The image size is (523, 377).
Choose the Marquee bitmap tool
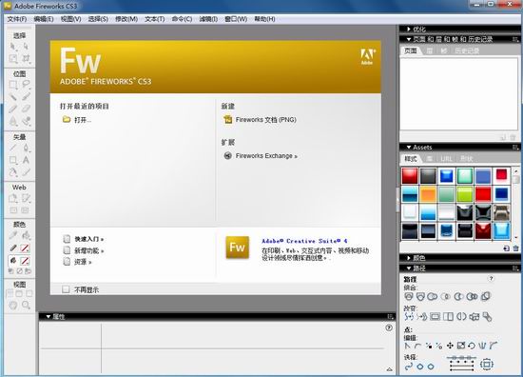point(13,85)
